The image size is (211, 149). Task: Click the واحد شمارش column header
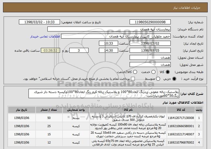(76, 110)
